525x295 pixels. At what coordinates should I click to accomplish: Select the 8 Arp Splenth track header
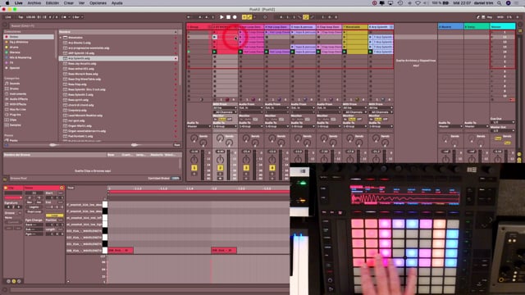[x=381, y=27]
